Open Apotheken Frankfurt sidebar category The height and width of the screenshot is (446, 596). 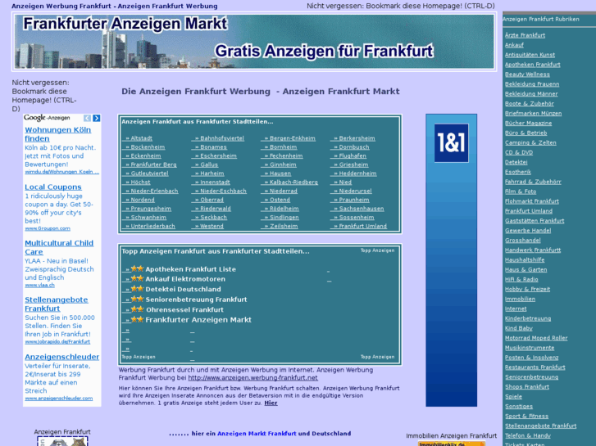tap(532, 65)
